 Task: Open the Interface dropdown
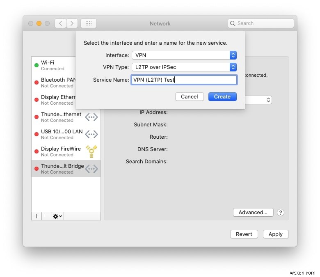coord(184,55)
